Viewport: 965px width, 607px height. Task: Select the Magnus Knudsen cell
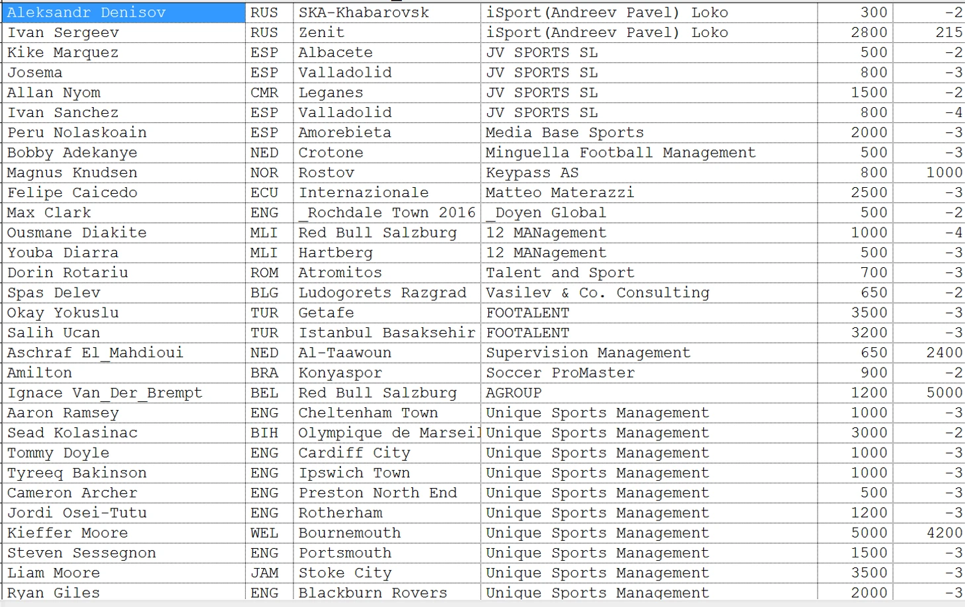pyautogui.click(x=124, y=173)
